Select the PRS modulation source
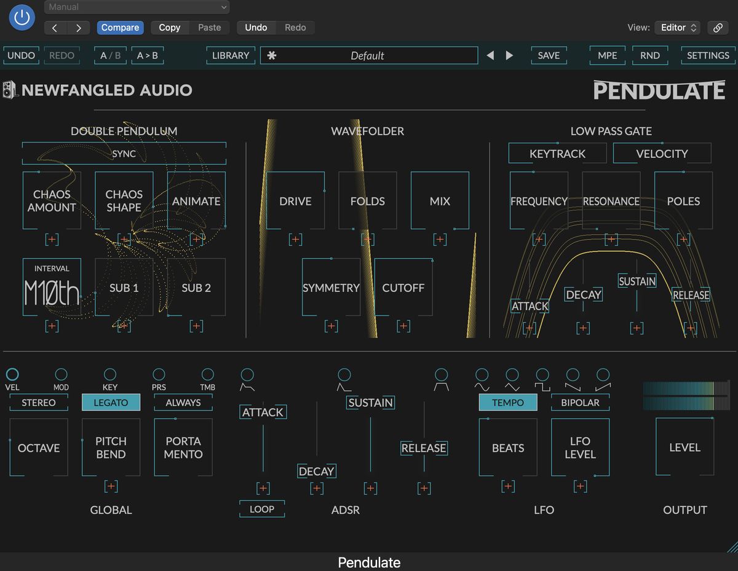738x571 pixels. coord(159,374)
